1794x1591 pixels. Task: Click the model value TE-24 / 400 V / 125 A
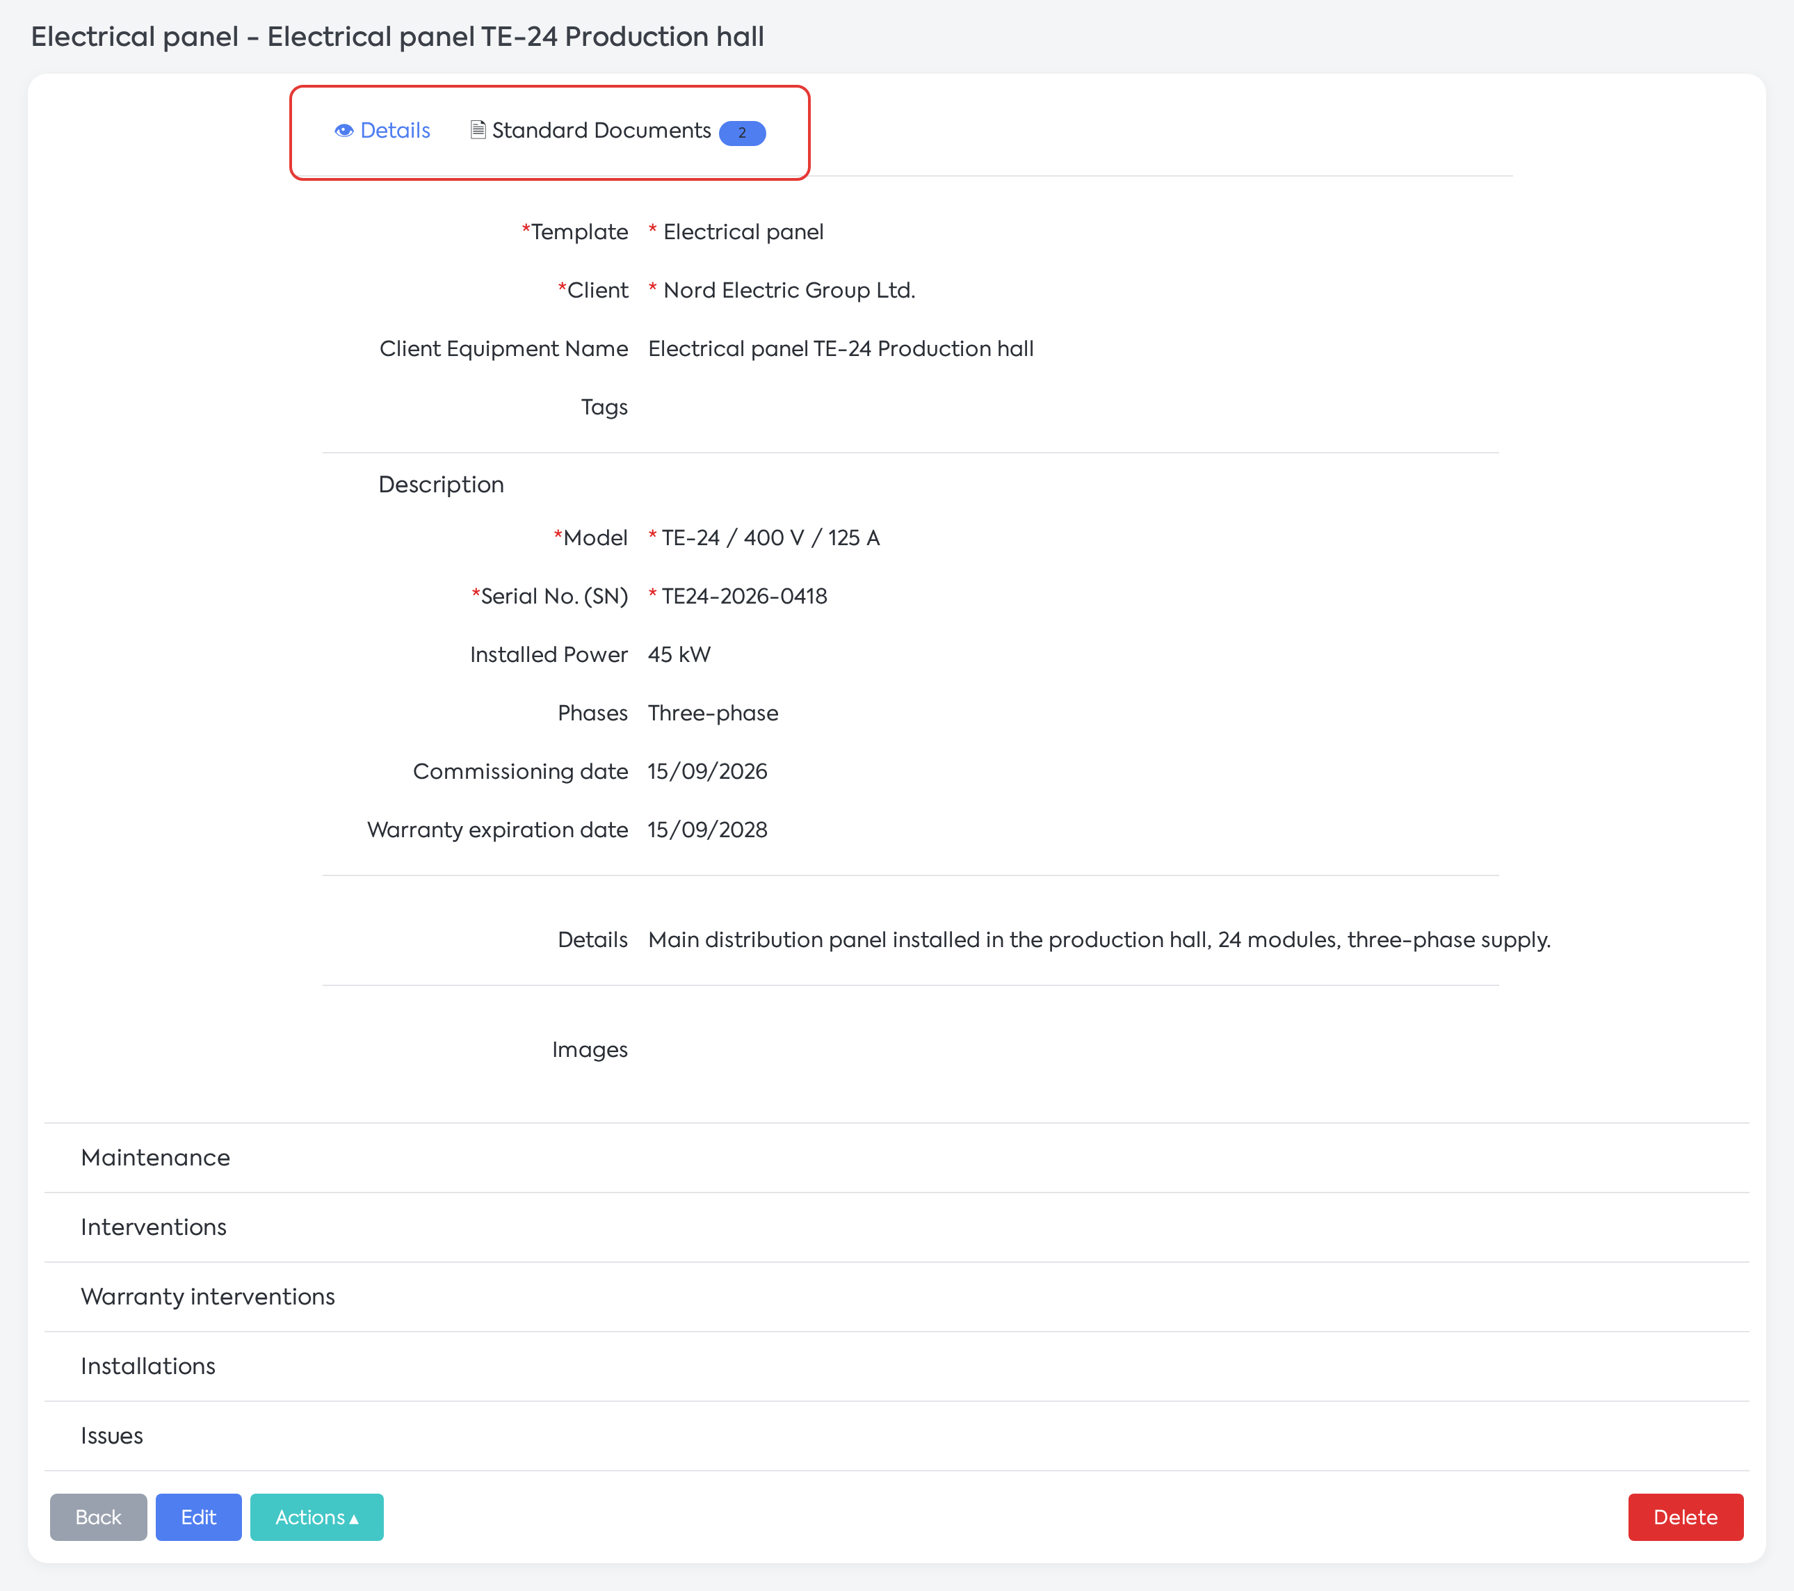tap(770, 538)
